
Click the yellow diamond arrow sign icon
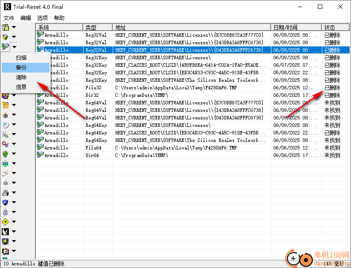point(5,222)
